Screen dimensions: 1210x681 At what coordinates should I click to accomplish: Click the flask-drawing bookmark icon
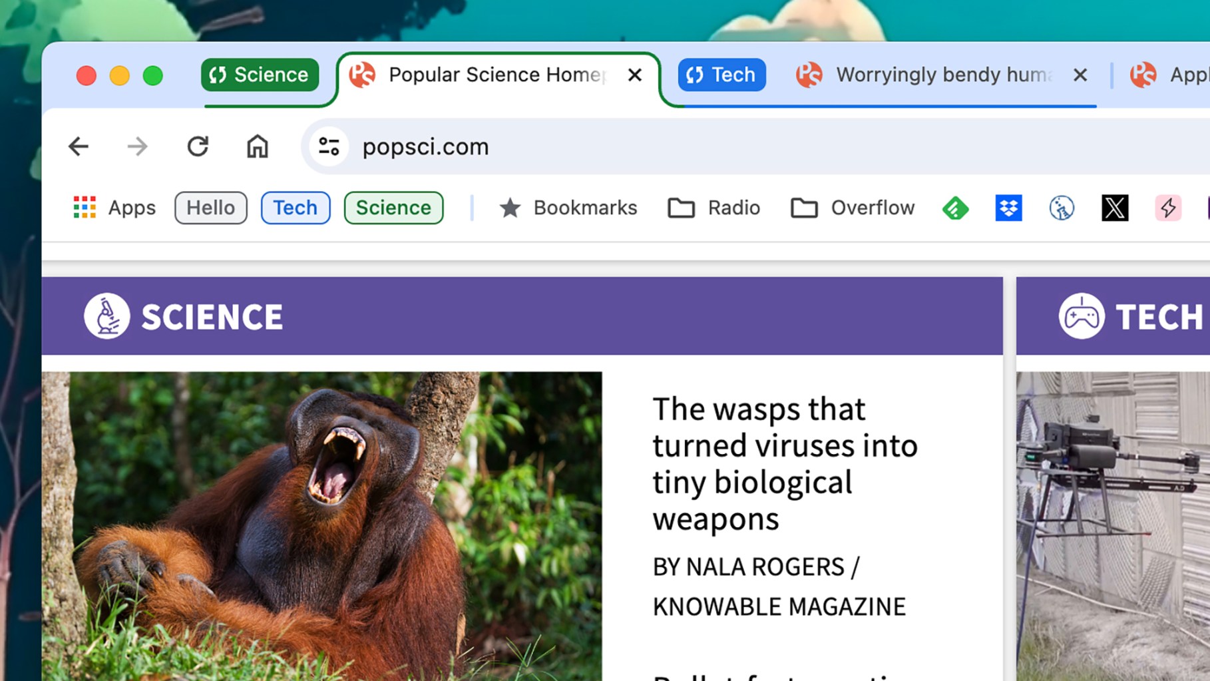click(x=1061, y=208)
